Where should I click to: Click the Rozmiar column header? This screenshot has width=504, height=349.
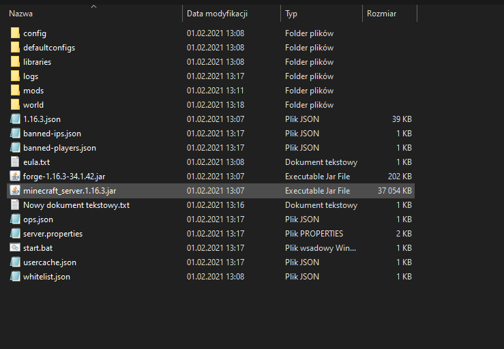pos(381,14)
